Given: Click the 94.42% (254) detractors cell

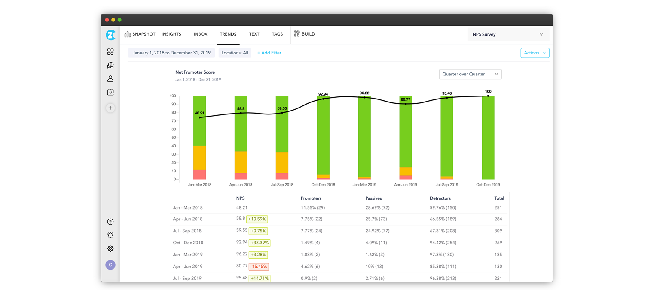Looking at the screenshot, I should coord(444,243).
